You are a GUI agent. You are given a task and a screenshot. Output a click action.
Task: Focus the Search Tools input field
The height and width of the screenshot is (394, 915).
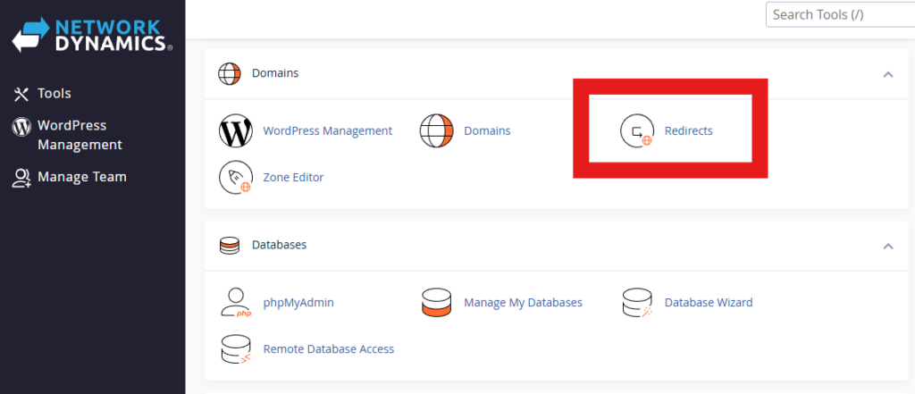coord(838,15)
